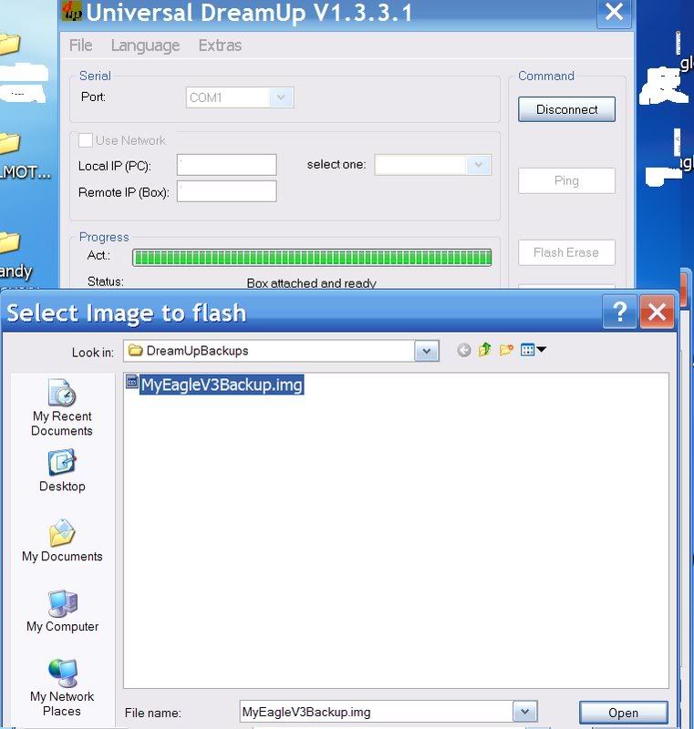This screenshot has height=729, width=694.
Task: Click the help question mark button
Action: coord(619,312)
